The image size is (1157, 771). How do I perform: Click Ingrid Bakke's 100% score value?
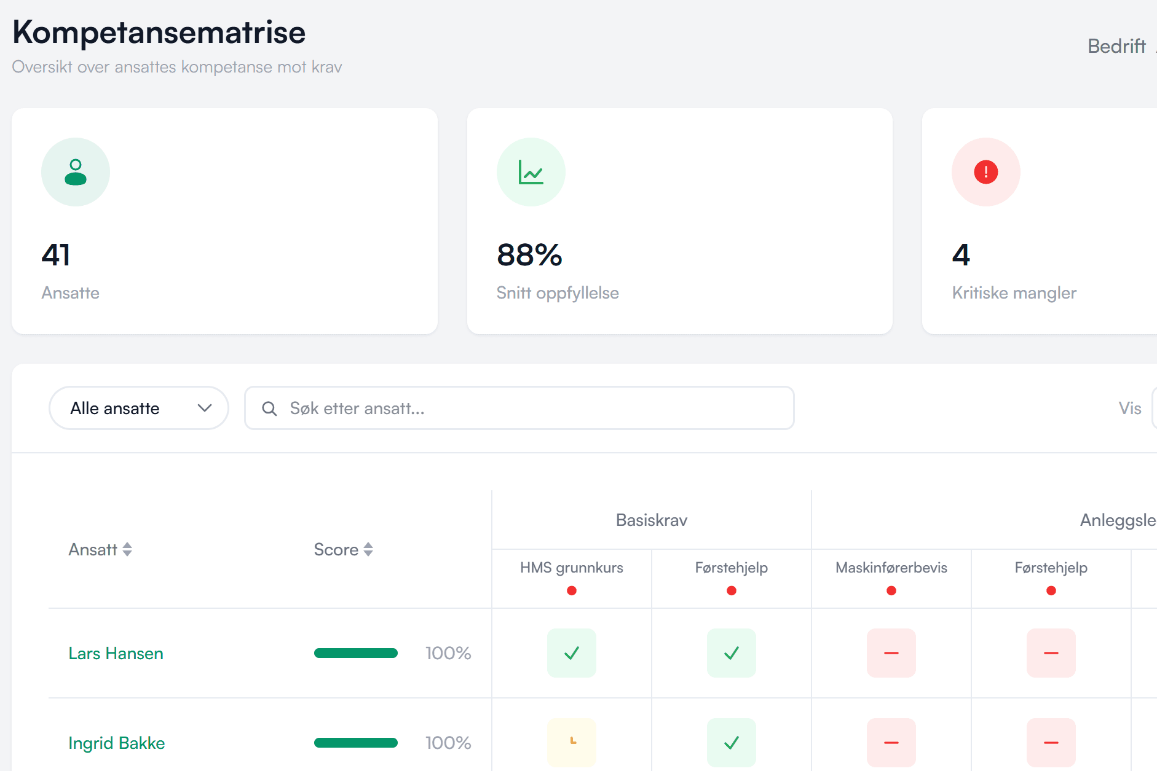coord(448,743)
